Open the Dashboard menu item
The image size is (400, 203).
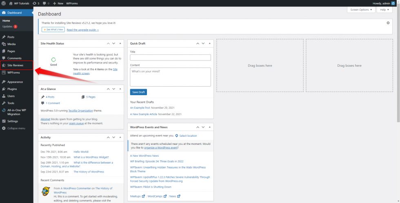click(17, 13)
